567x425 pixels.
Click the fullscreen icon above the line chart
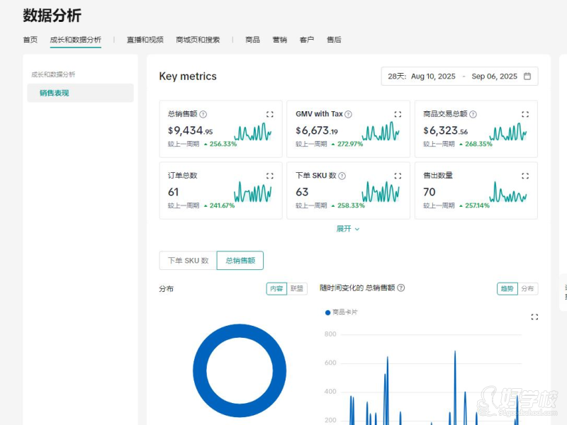click(x=534, y=317)
